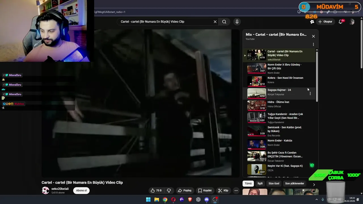Click the 5,43 B abone subscriber count
This screenshot has width=363, height=204.
58,193
